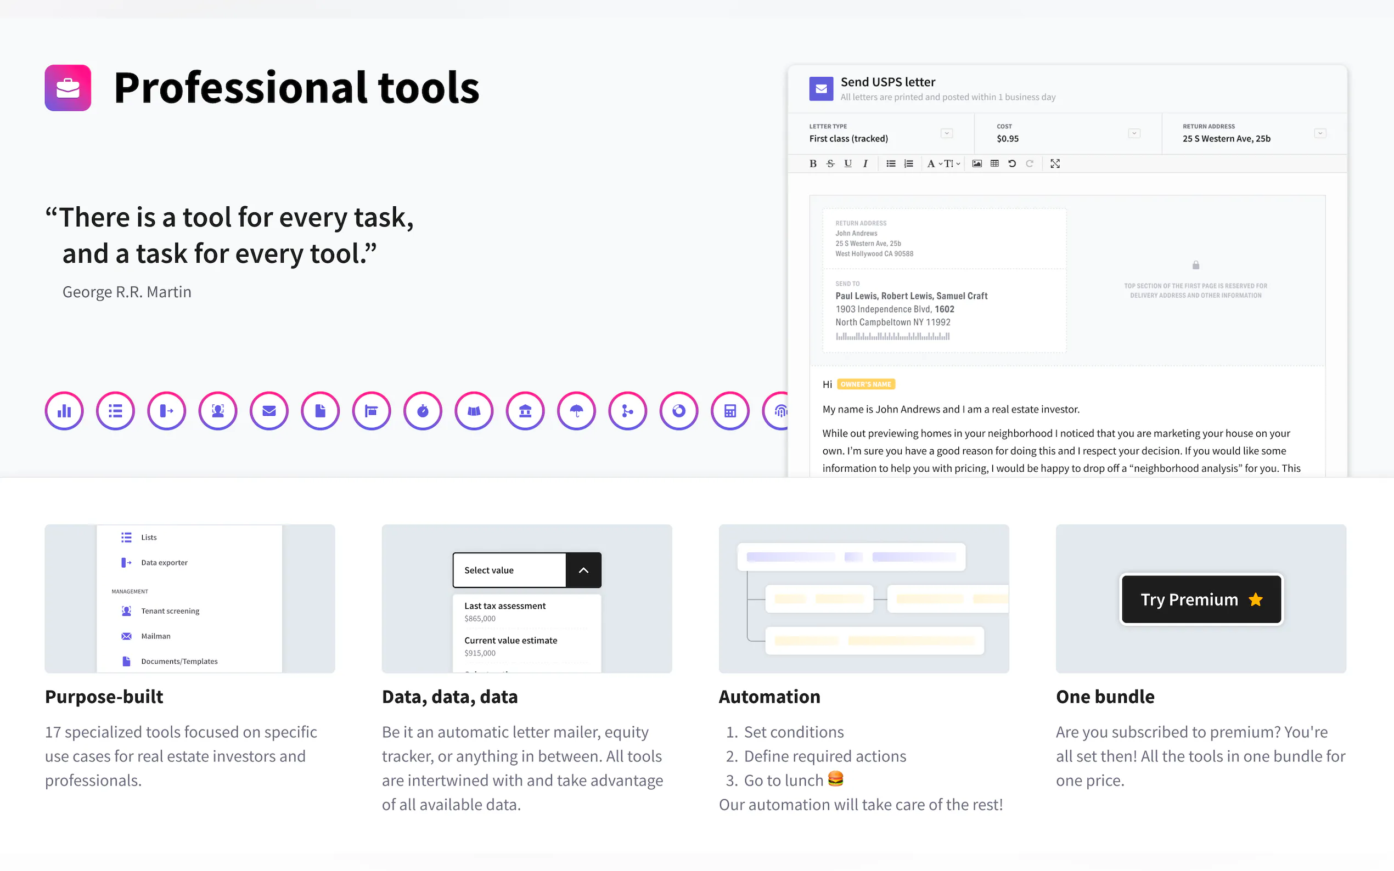Expand the Letter Type dropdown

tap(946, 133)
